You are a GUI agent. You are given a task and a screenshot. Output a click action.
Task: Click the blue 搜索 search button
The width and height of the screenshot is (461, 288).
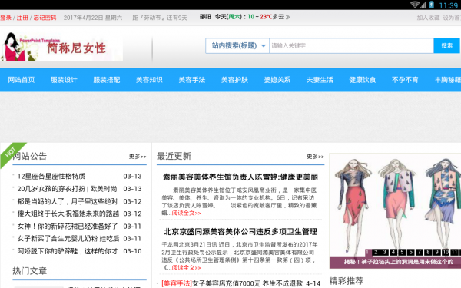click(446, 45)
